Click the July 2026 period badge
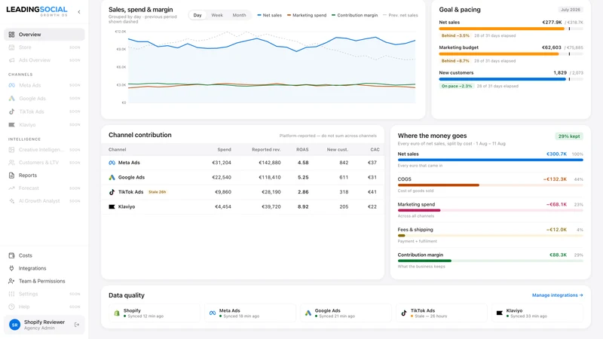The image size is (603, 339). (x=571, y=10)
